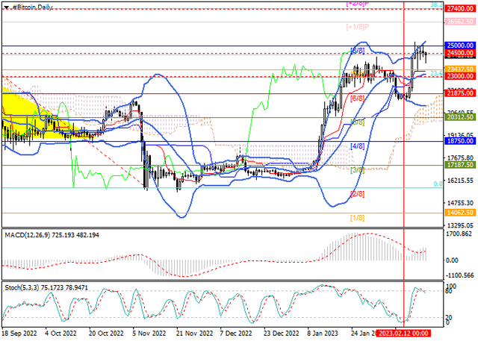Click the red 23000.00 price tag
Viewport: 478px width, 341px height.
tap(460, 76)
